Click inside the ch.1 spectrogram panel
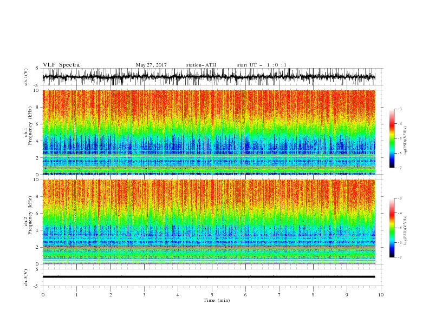 [209, 132]
